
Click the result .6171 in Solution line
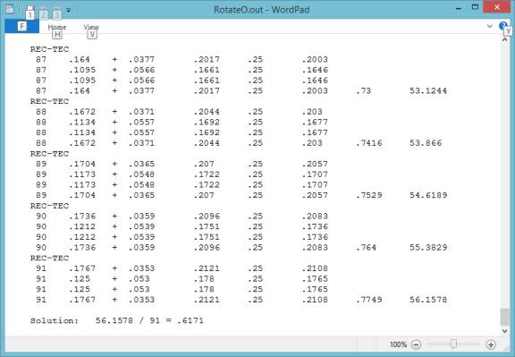coord(190,320)
